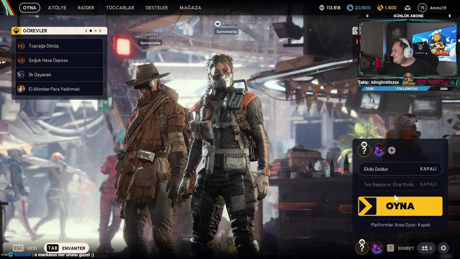Screen dimensions: 460x259
Task: Go to previous quests page arrow
Action: coord(86,31)
